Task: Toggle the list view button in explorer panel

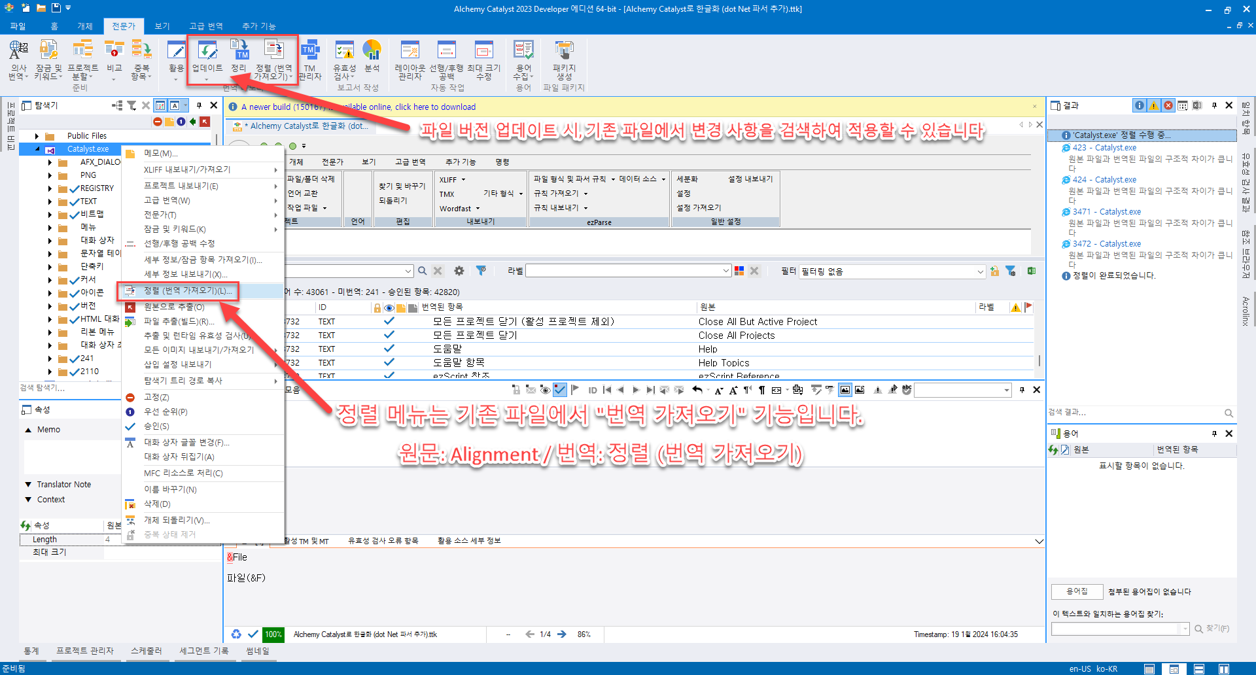Action: pyautogui.click(x=160, y=105)
